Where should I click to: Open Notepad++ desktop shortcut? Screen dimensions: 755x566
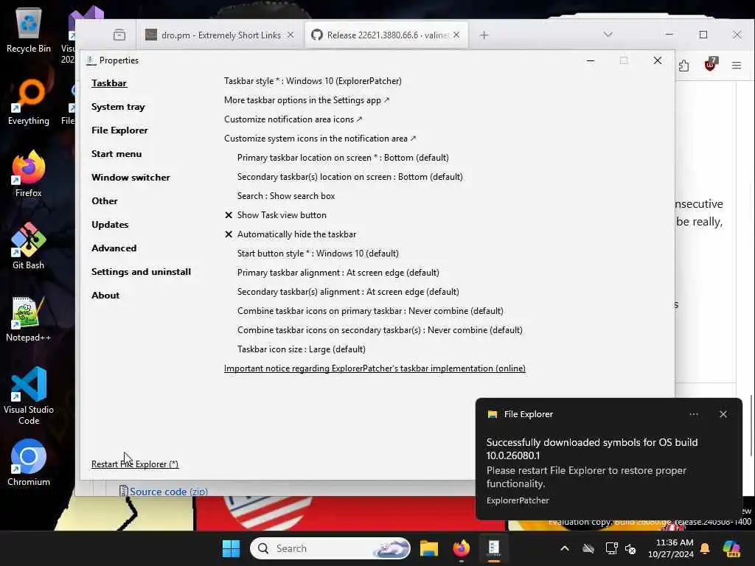[x=29, y=318]
